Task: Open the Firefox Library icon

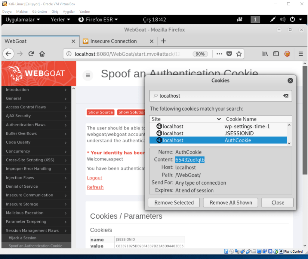Action: click(265, 54)
